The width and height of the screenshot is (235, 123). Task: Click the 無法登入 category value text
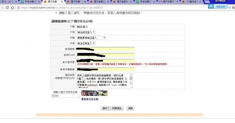pos(82,27)
